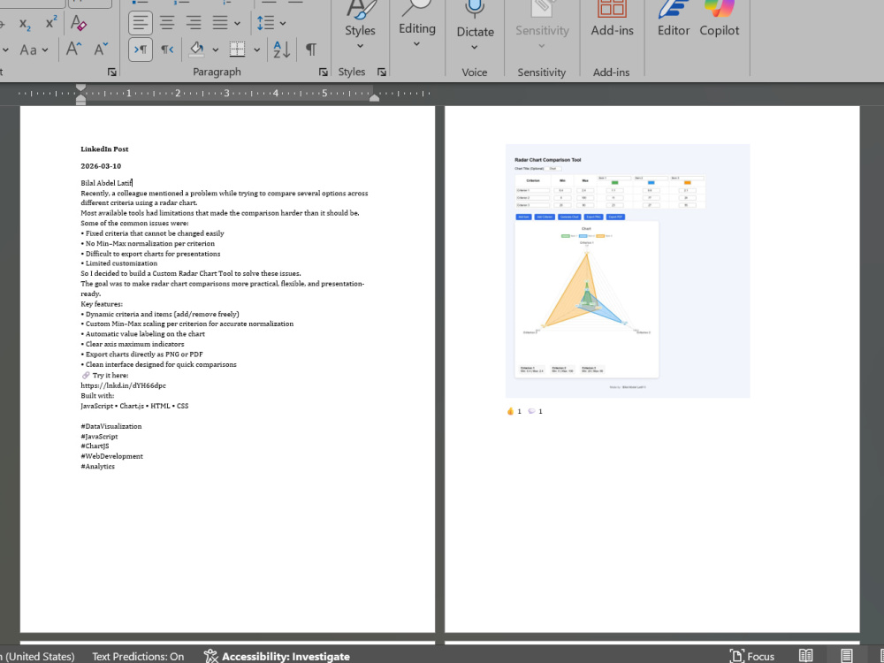The width and height of the screenshot is (884, 663).
Task: Set left-to-right text direction
Action: click(x=141, y=50)
